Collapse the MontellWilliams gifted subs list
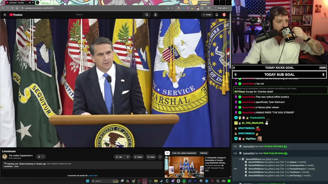This screenshot has height=184, width=328. point(240,159)
